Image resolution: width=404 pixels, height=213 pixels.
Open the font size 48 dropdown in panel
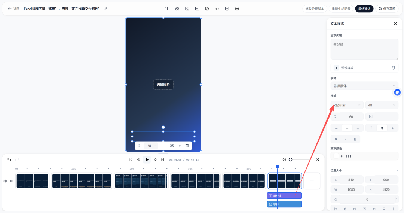tap(382, 105)
